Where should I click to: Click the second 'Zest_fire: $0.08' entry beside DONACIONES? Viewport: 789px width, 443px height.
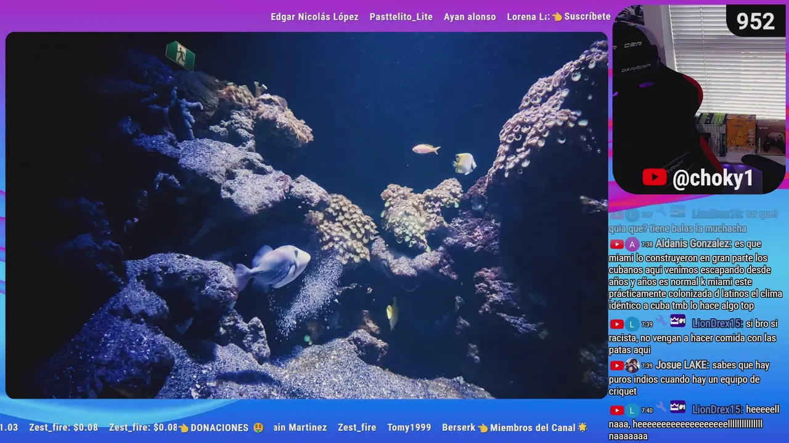click(x=144, y=428)
